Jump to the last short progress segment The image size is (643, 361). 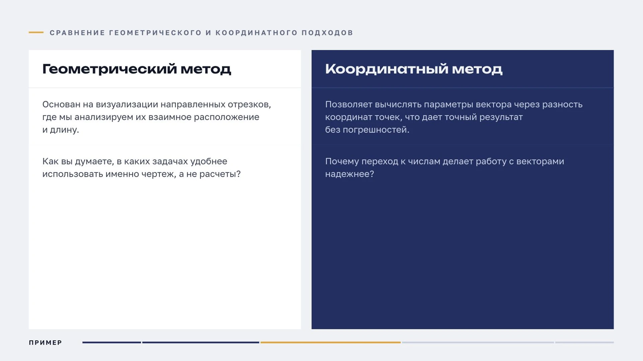click(584, 342)
